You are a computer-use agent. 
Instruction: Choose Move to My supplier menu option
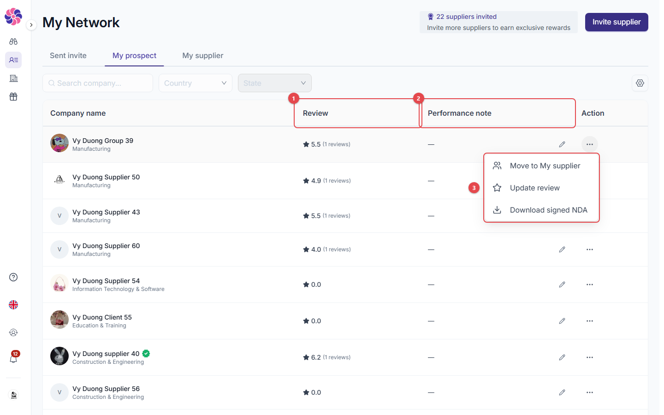[541, 166]
